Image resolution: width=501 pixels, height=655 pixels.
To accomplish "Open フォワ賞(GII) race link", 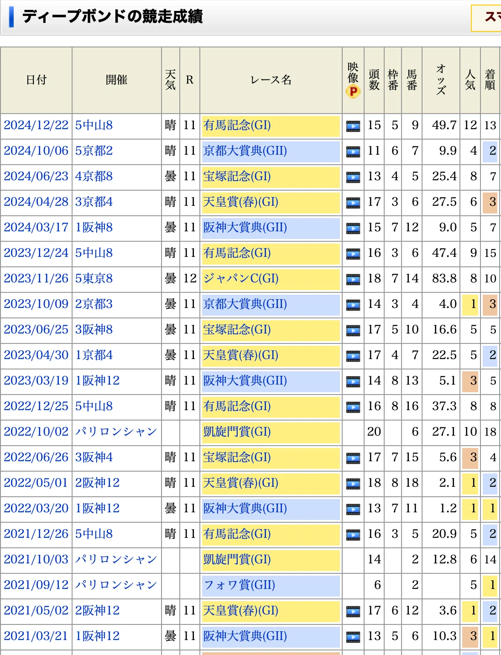I will (240, 585).
